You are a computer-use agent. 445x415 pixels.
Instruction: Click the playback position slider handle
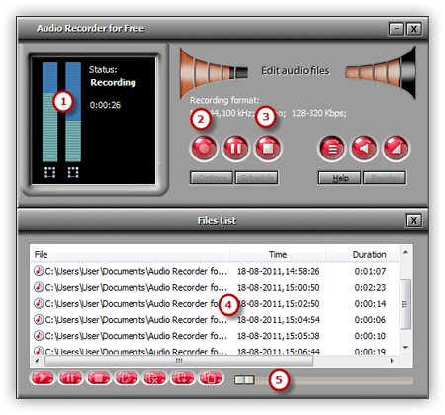click(x=244, y=380)
